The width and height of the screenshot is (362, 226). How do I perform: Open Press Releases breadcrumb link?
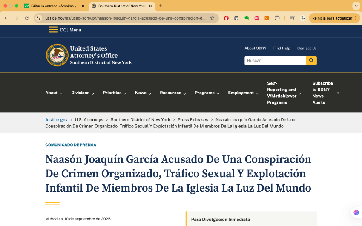point(193,120)
